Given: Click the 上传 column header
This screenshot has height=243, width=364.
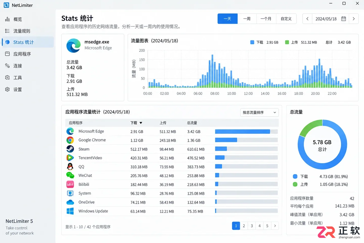Looking at the screenshot, I should [163, 123].
